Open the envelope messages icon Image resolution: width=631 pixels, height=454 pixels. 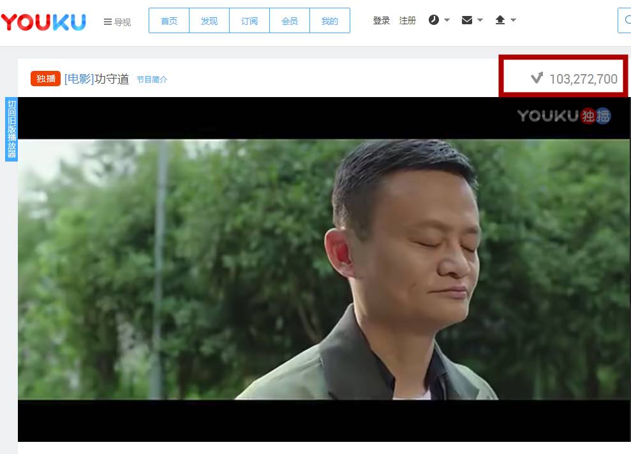(467, 20)
